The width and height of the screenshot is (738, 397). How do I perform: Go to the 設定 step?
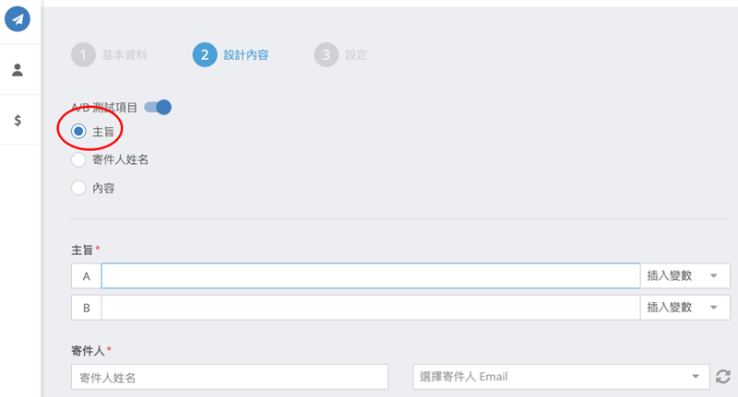356,55
